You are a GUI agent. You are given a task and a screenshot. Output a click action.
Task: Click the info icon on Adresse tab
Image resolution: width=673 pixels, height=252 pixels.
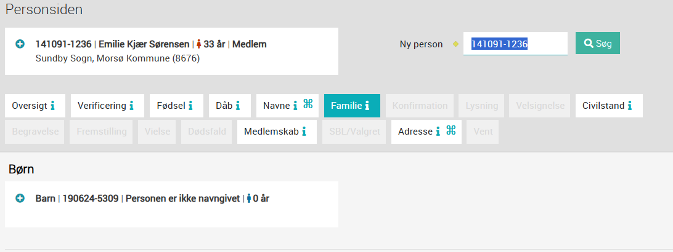[438, 132]
